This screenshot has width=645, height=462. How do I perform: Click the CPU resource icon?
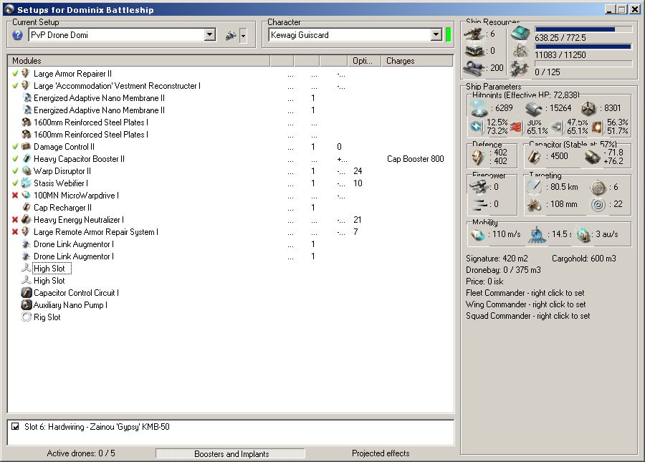[520, 33]
